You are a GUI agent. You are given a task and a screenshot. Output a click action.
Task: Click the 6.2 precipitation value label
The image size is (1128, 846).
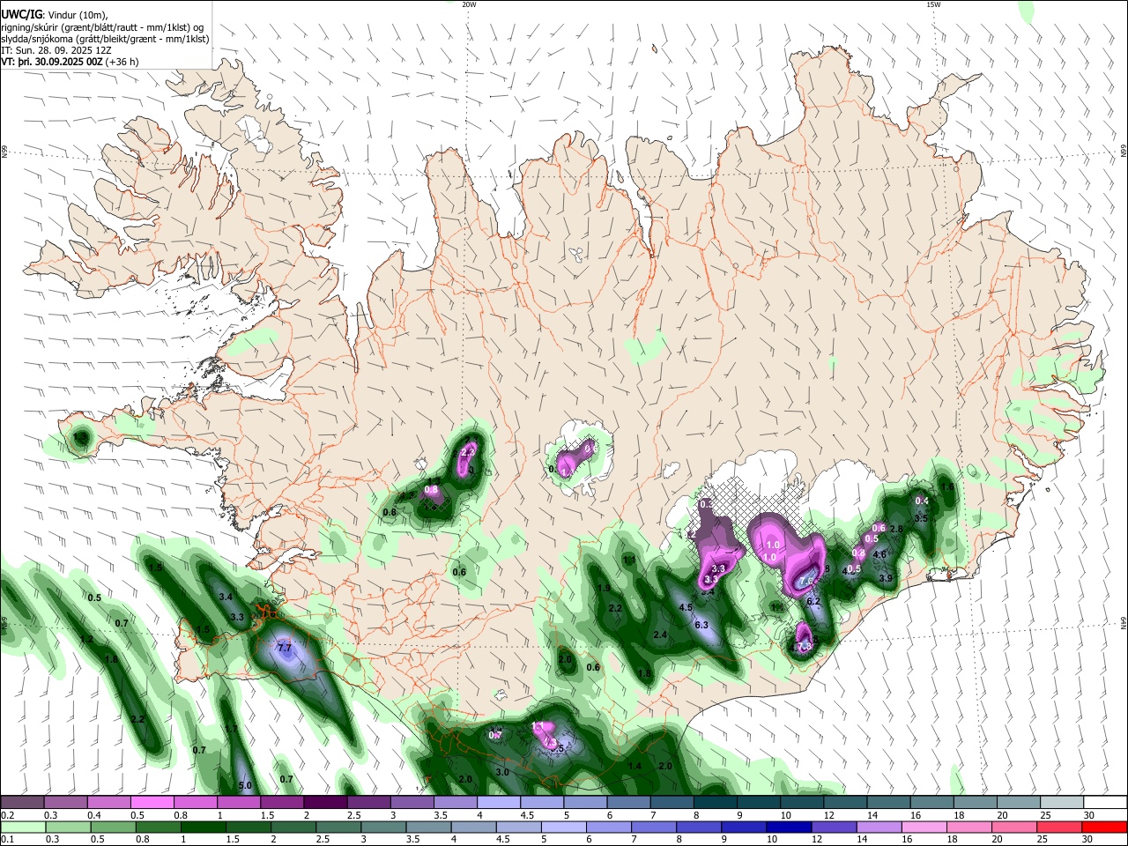click(814, 601)
